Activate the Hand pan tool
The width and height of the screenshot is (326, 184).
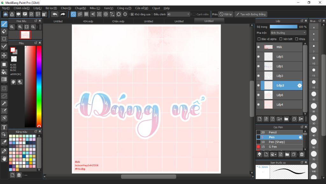point(4,158)
